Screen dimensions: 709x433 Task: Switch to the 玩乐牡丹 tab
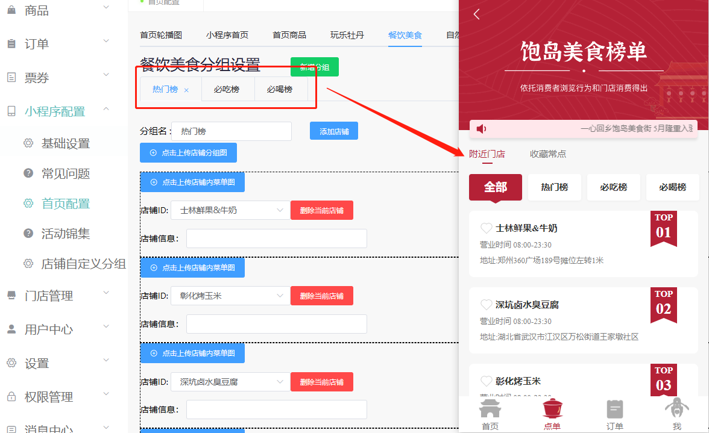coord(347,35)
